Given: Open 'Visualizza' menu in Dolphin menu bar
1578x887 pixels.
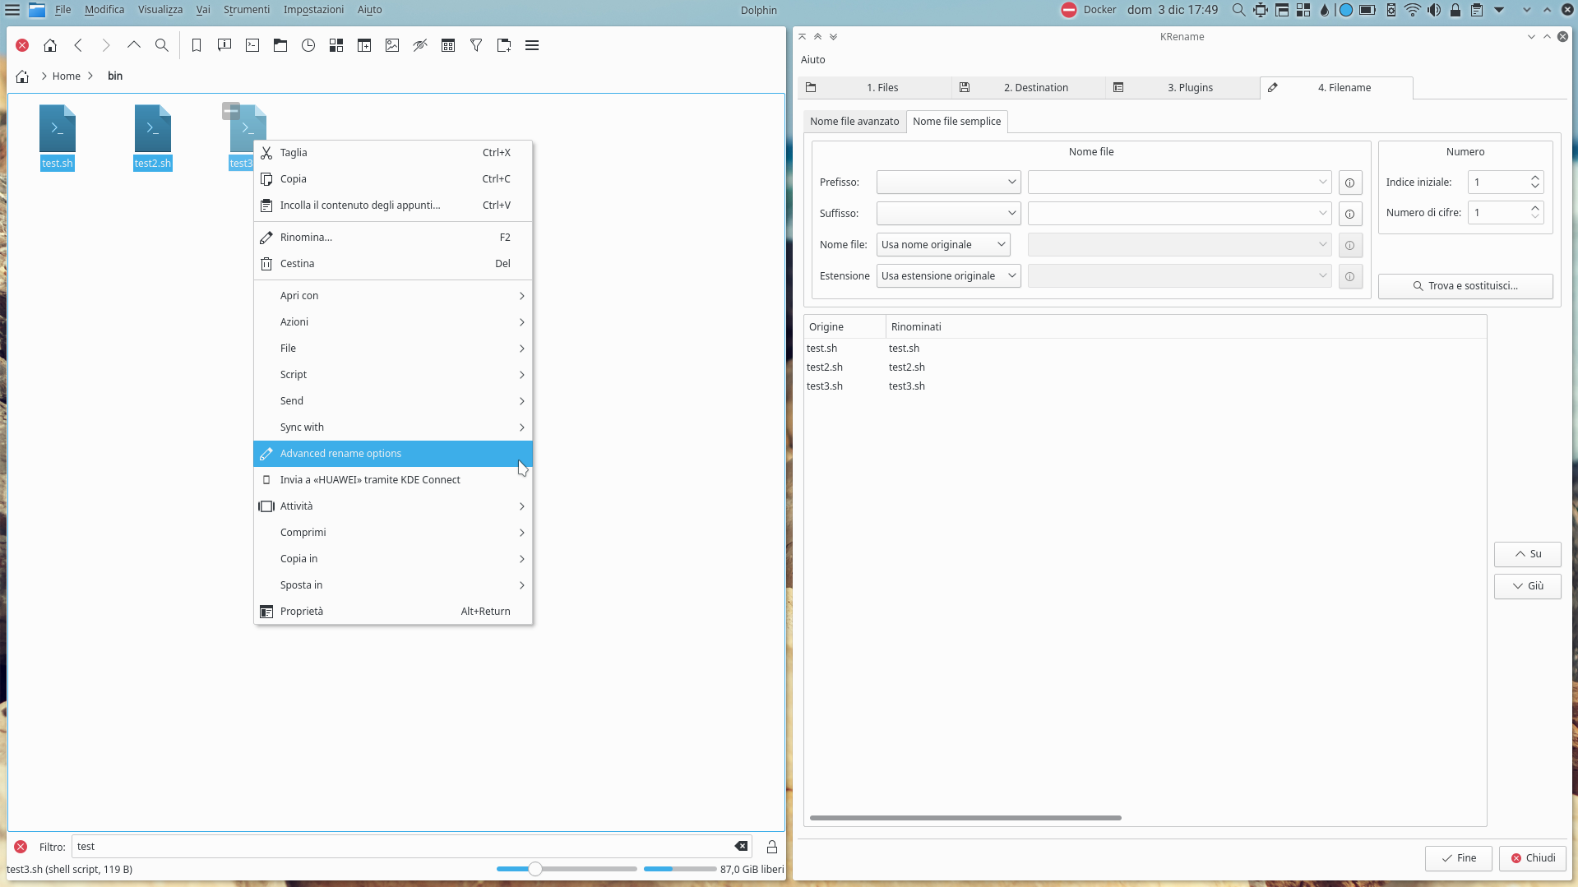Looking at the screenshot, I should [160, 10].
